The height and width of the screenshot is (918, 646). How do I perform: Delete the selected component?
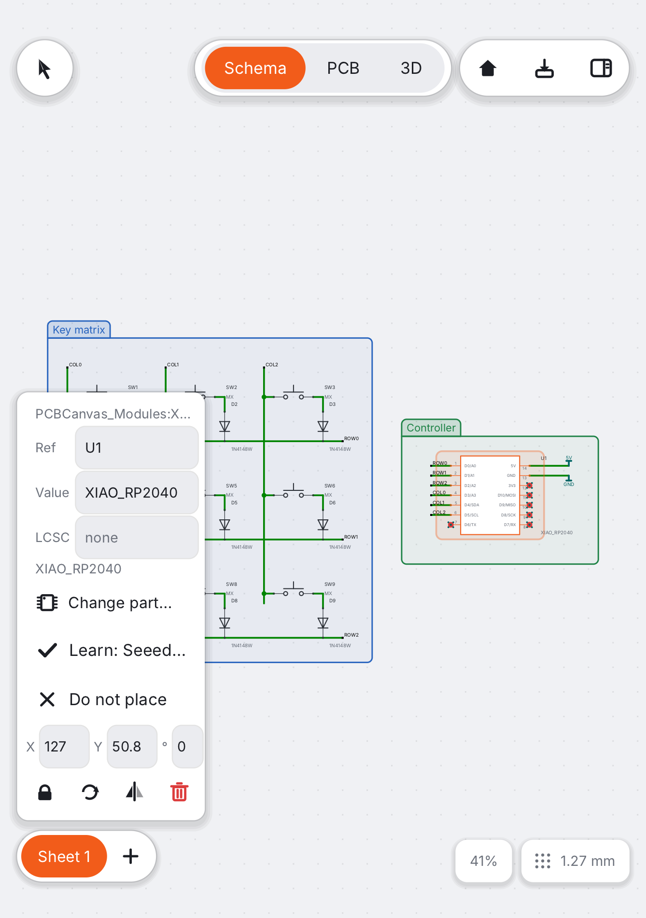pos(179,792)
